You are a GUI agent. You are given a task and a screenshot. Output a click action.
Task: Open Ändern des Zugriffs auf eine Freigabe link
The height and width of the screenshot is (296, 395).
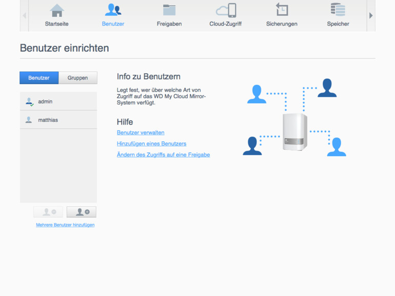pos(163,155)
